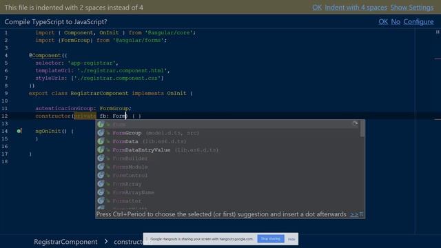Click the small icon in the completion popup's top-right corner
Viewport: 441px width, 248px height.
(x=355, y=123)
